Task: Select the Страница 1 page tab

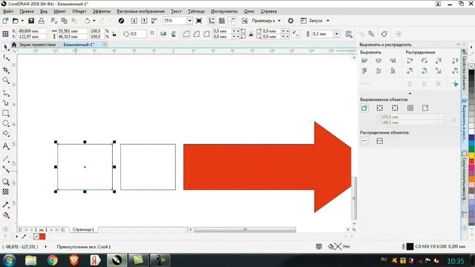Action: click(x=83, y=229)
